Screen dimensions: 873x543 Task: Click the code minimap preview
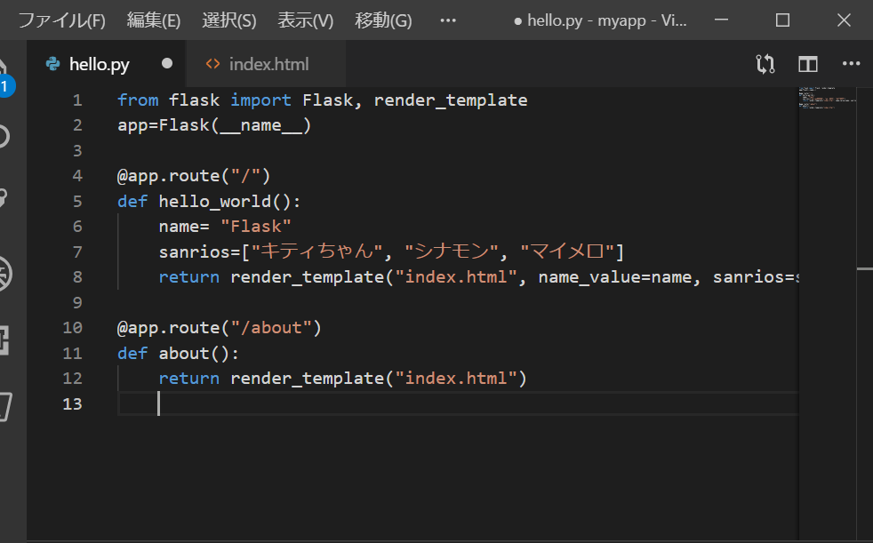click(827, 98)
